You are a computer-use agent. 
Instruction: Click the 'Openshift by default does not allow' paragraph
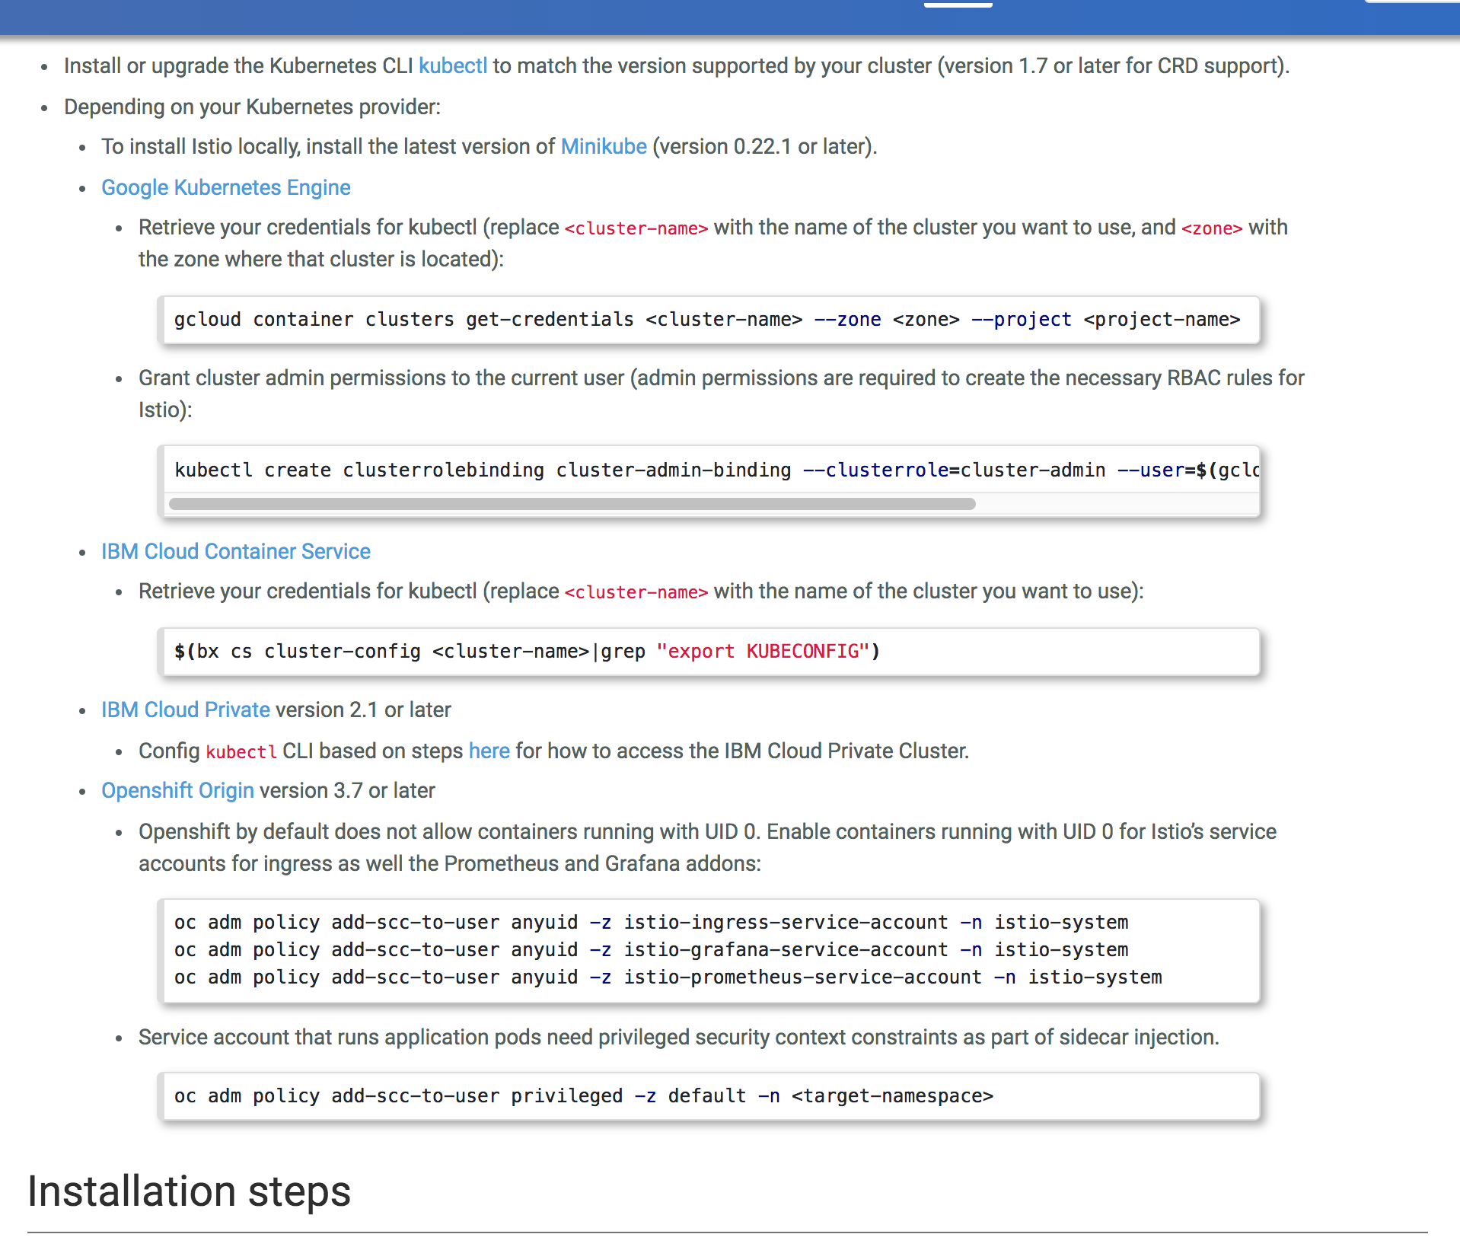coord(707,847)
